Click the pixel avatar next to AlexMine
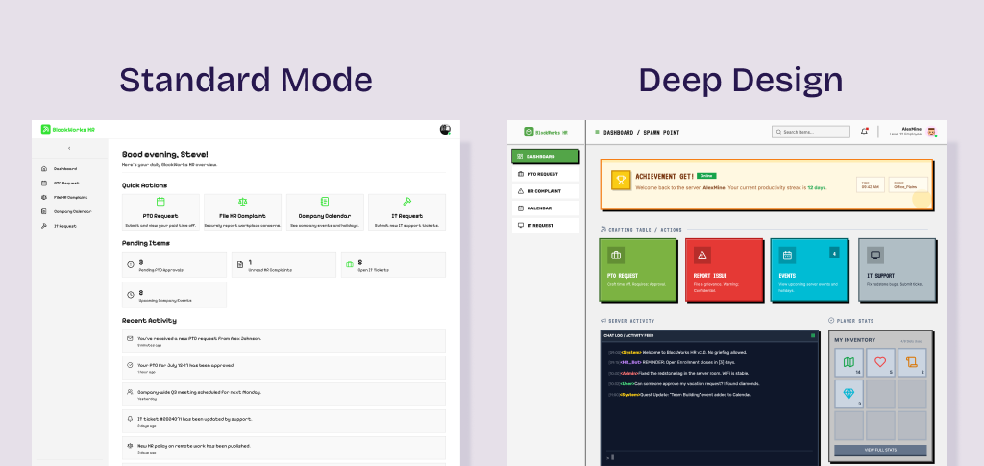The height and width of the screenshot is (466, 984). tap(930, 132)
